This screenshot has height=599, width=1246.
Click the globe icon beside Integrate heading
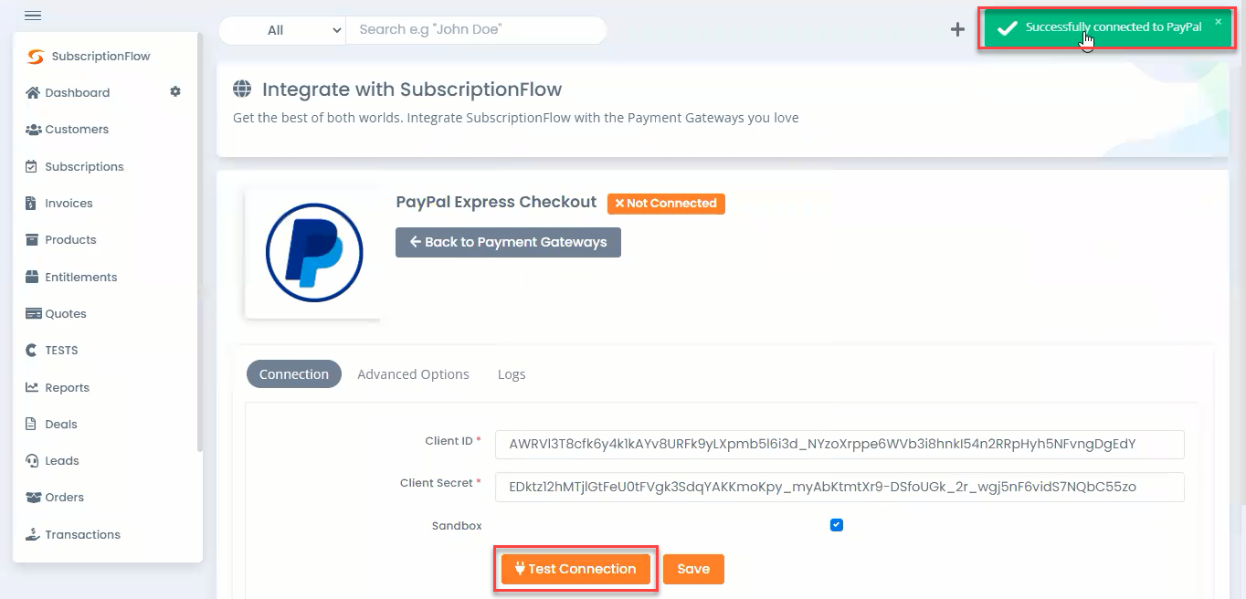click(242, 89)
